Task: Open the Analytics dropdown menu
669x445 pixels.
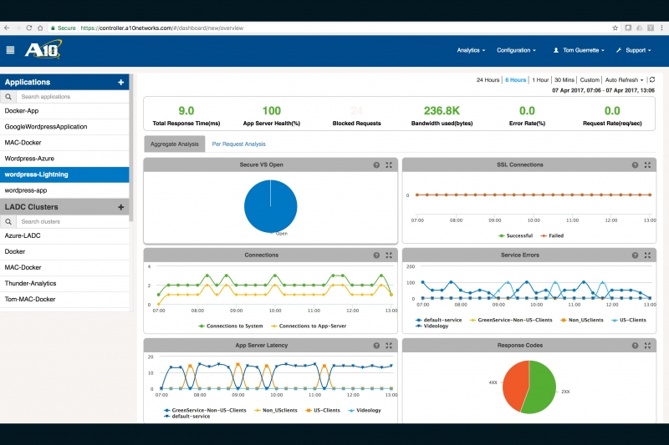Action: tap(471, 50)
